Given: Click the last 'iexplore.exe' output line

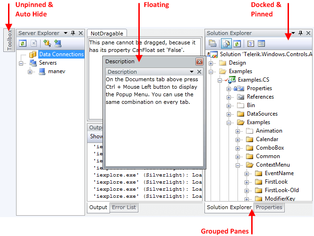Looking at the screenshot, I should point(148,196).
